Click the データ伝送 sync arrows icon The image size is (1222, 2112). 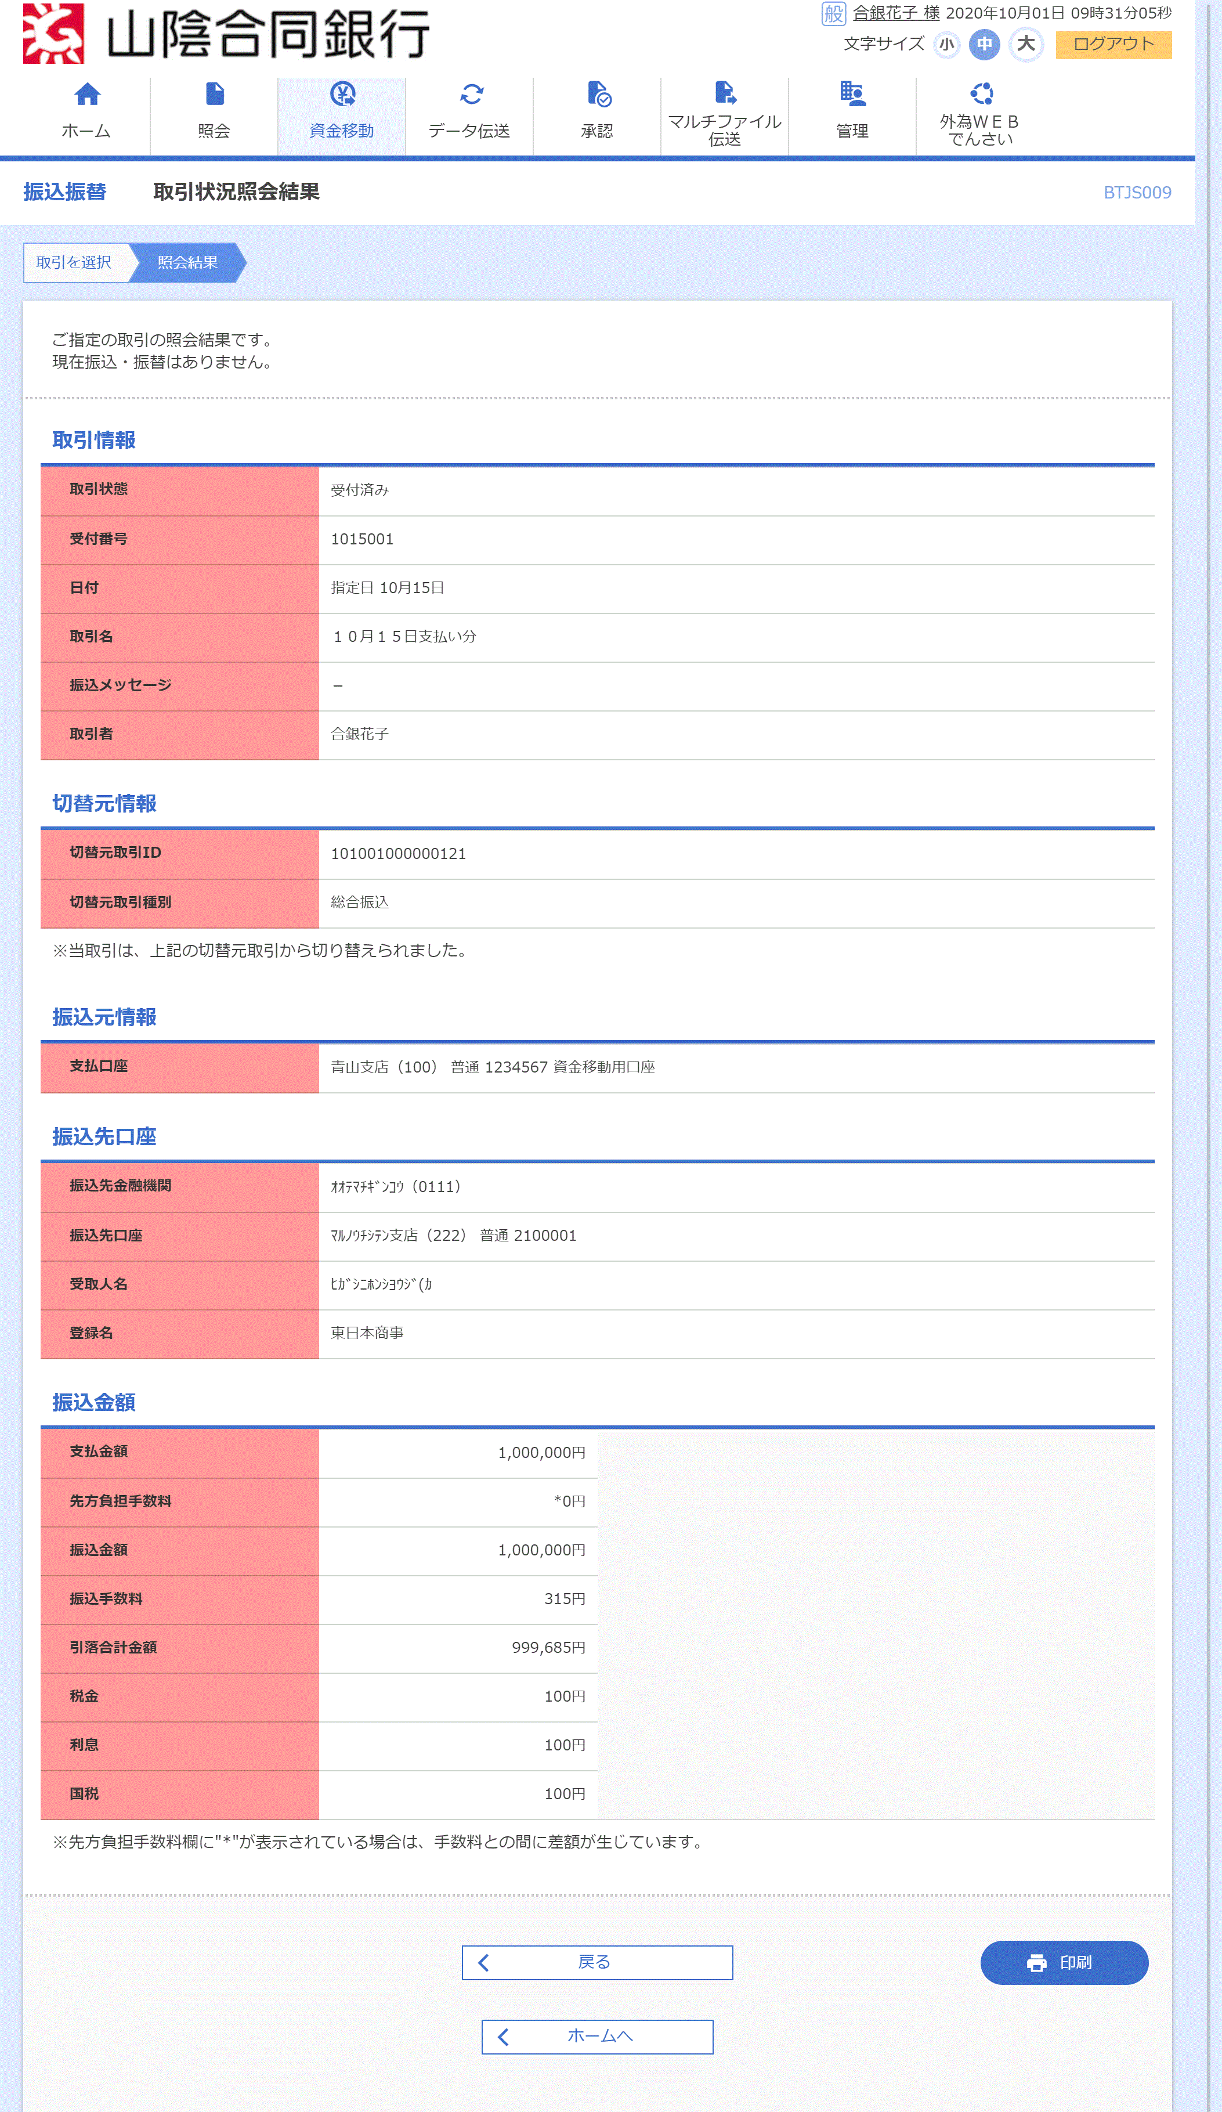(x=471, y=94)
